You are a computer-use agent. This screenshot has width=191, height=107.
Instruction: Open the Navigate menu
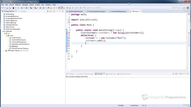point(25,5)
